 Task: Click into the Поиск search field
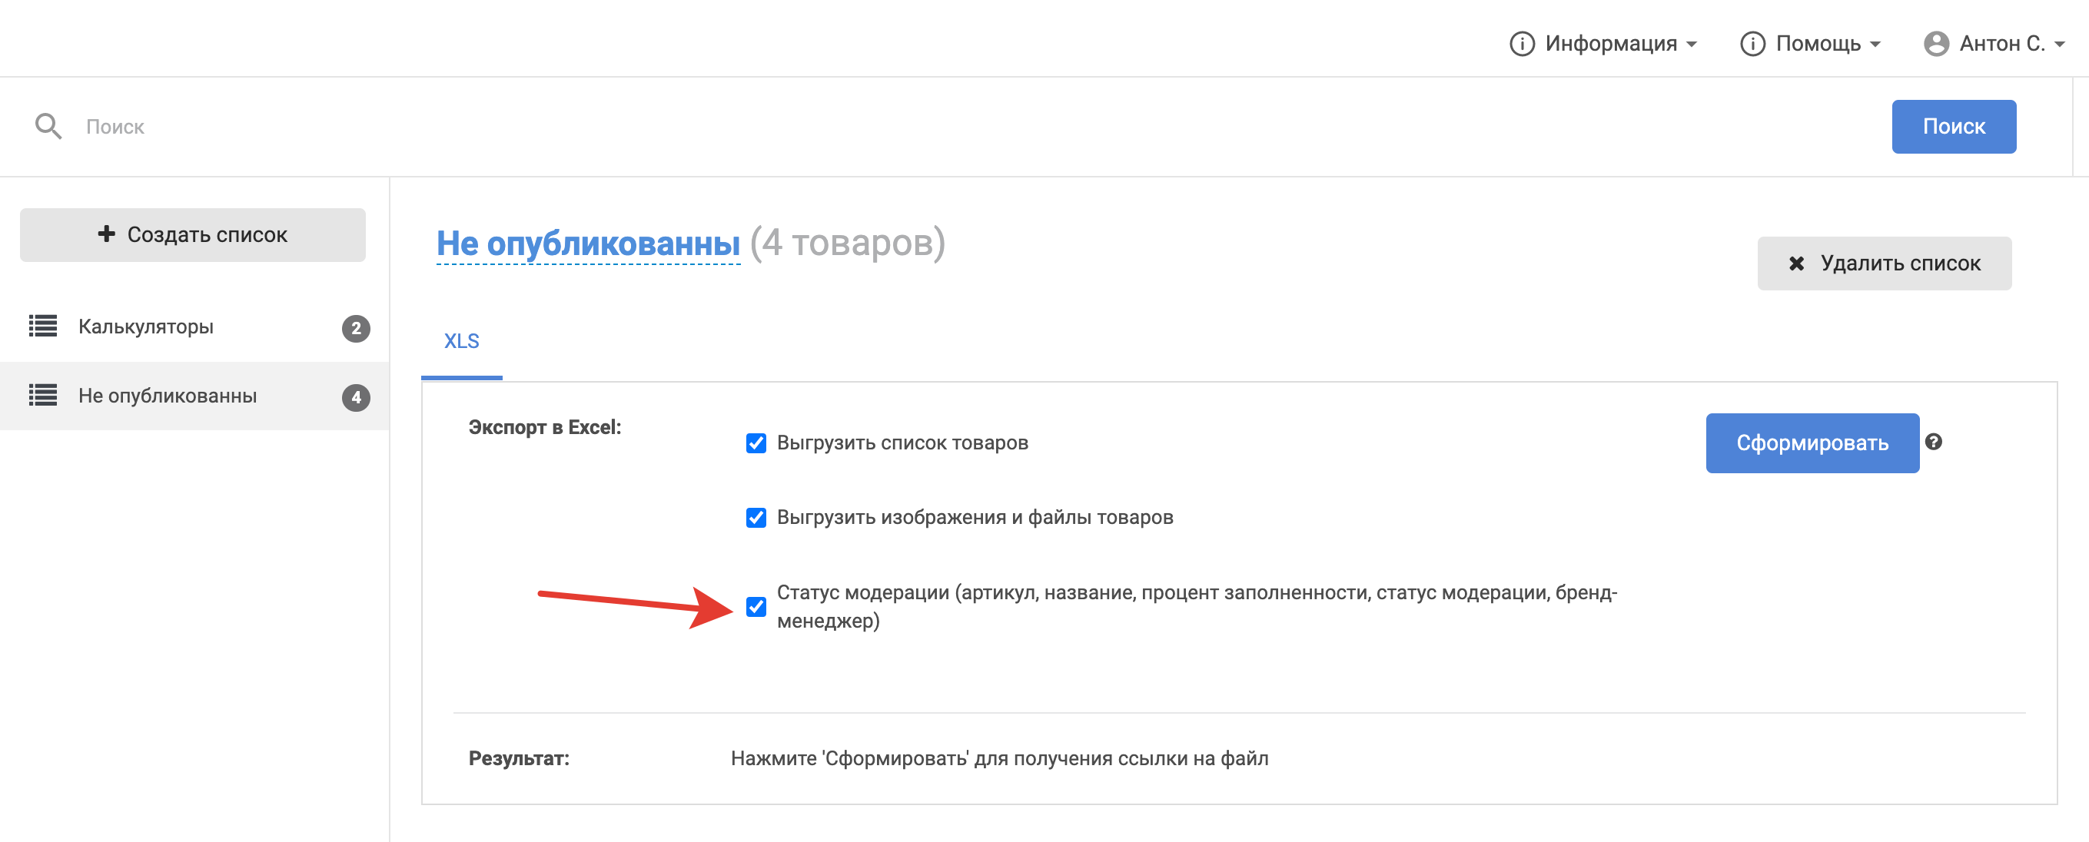(x=973, y=127)
